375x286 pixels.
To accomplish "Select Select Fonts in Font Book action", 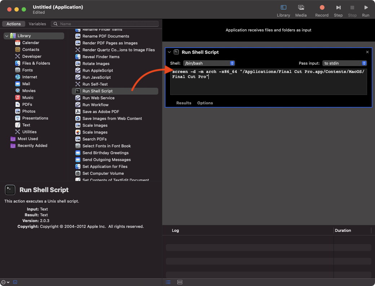I will pos(107,146).
